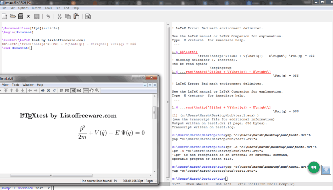
Task: Save the buffer with the floppy disk icon
Action: pos(37,17)
